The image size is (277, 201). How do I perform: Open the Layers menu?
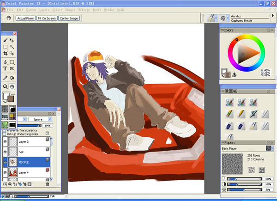44,9
